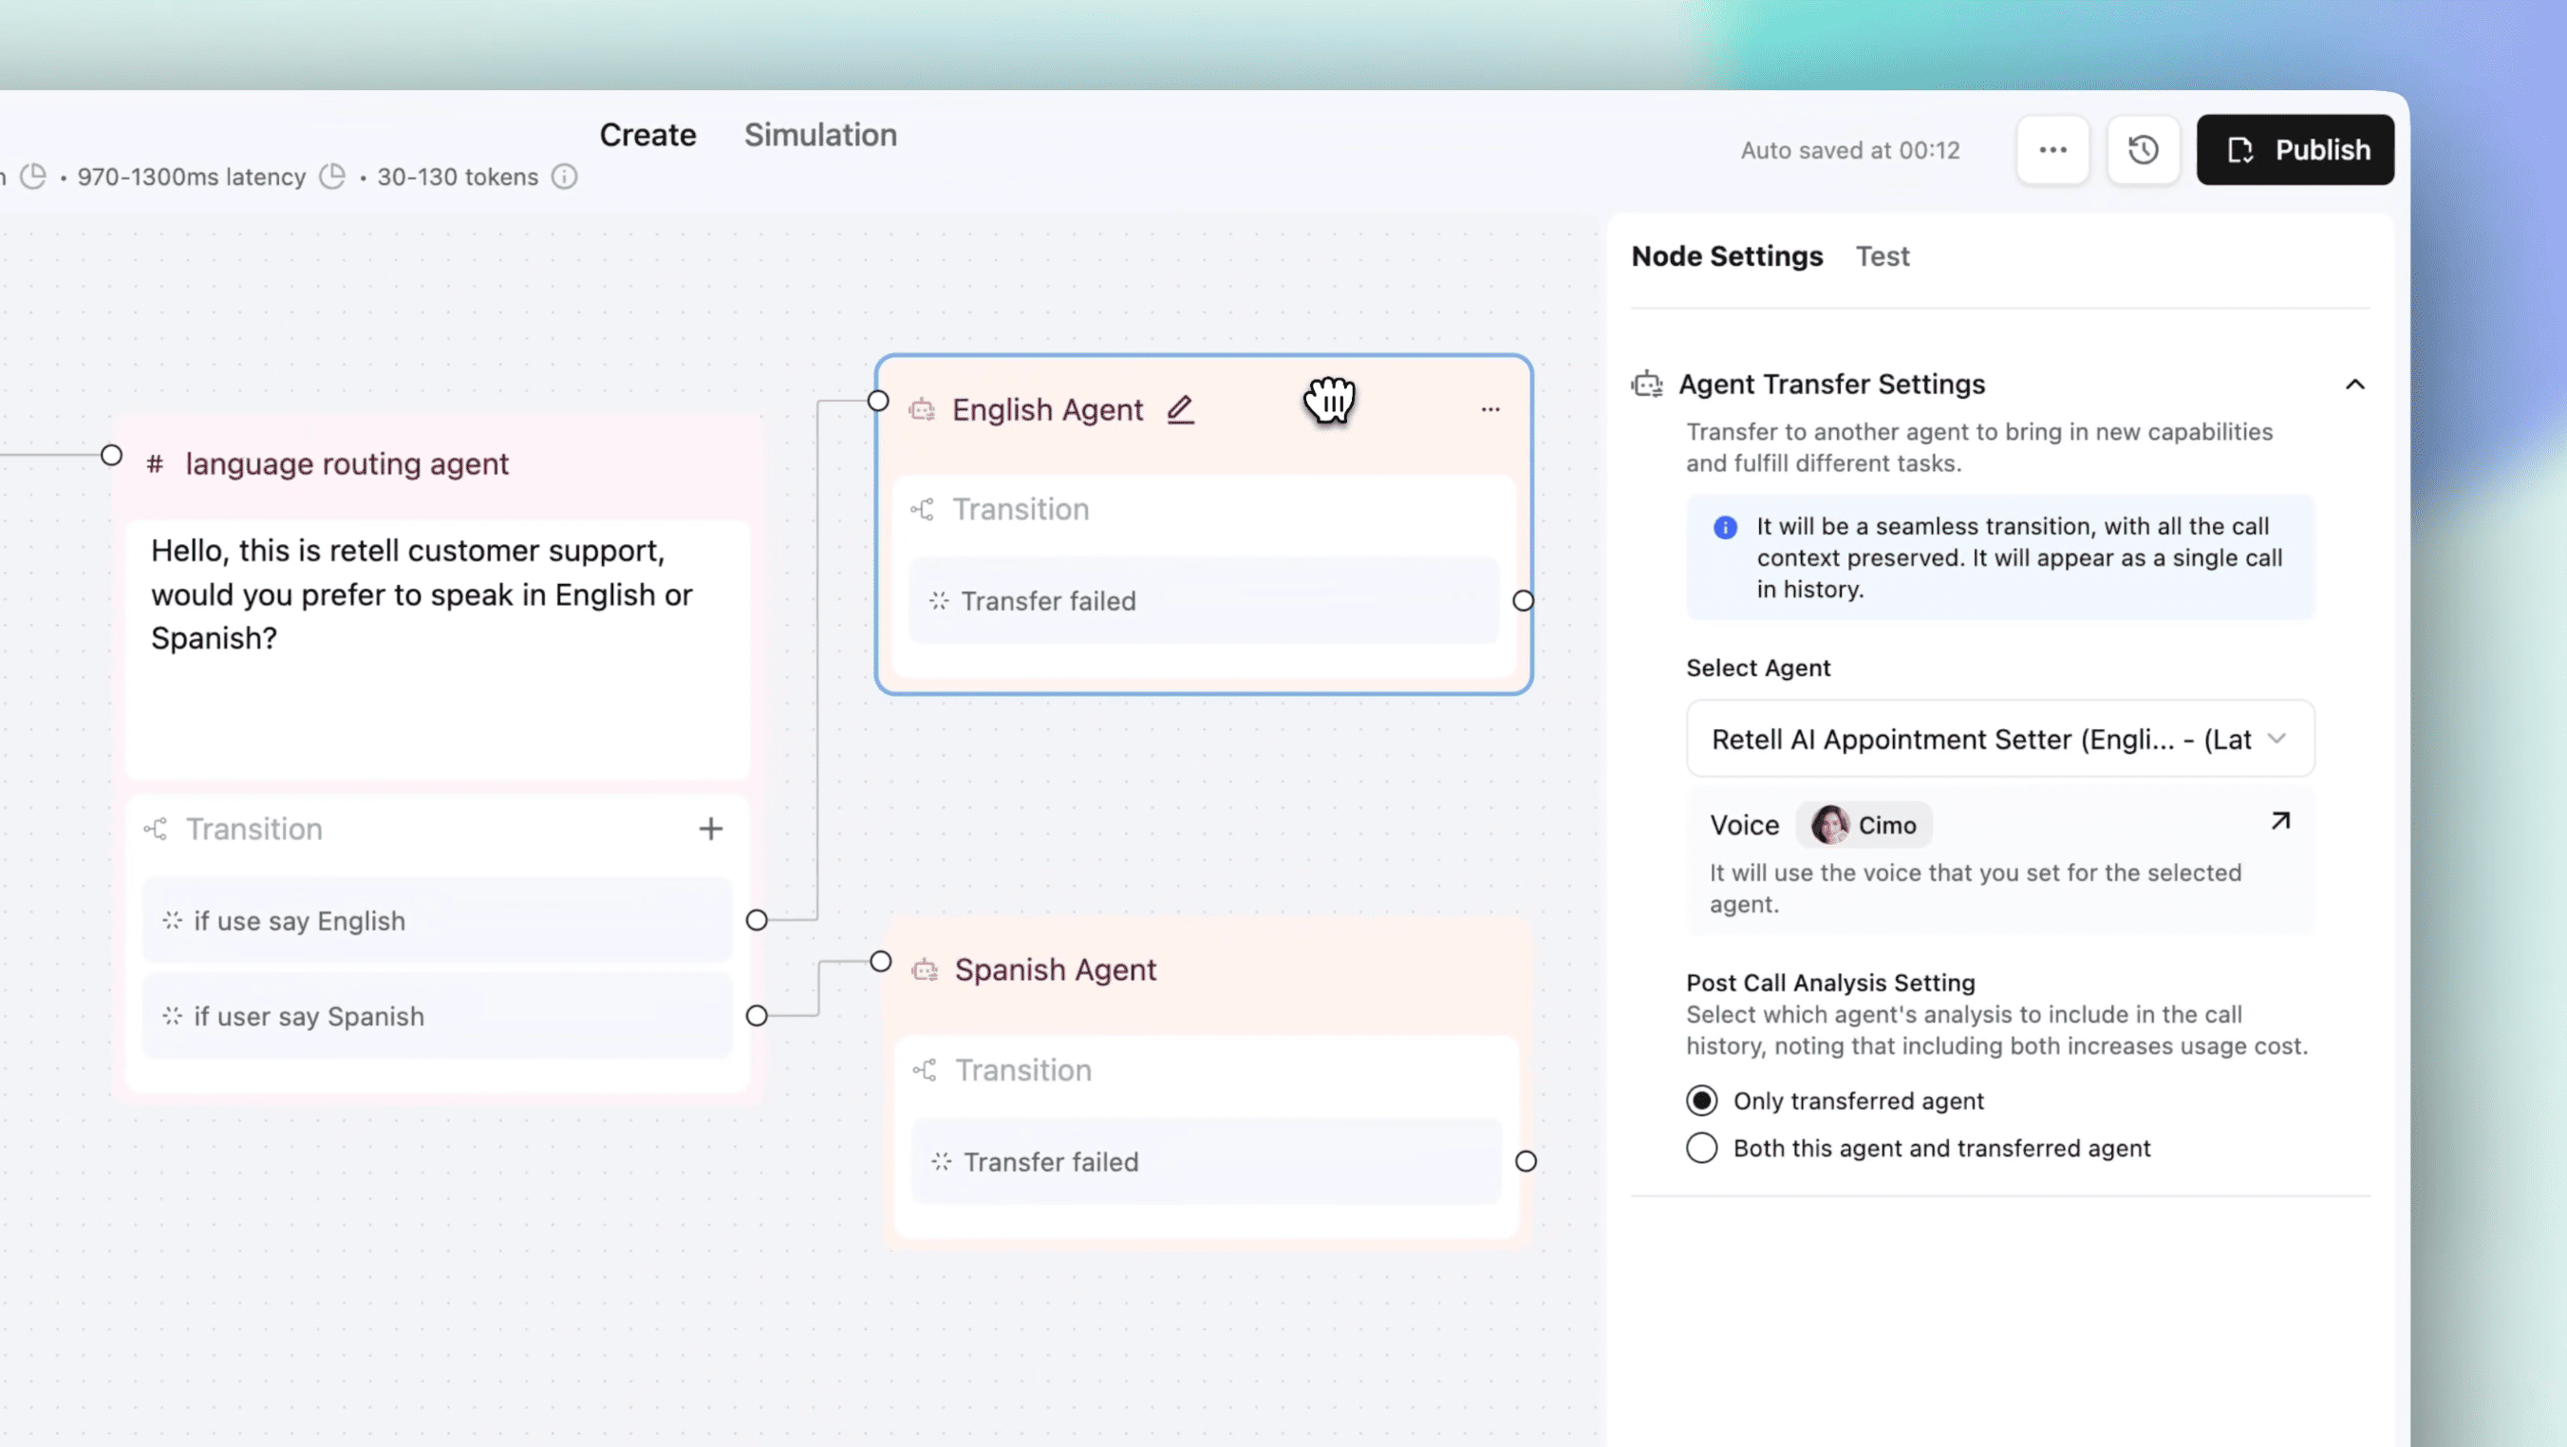The width and height of the screenshot is (2567, 1447).
Task: Rename English Agent with pencil icon
Action: pyautogui.click(x=1180, y=409)
